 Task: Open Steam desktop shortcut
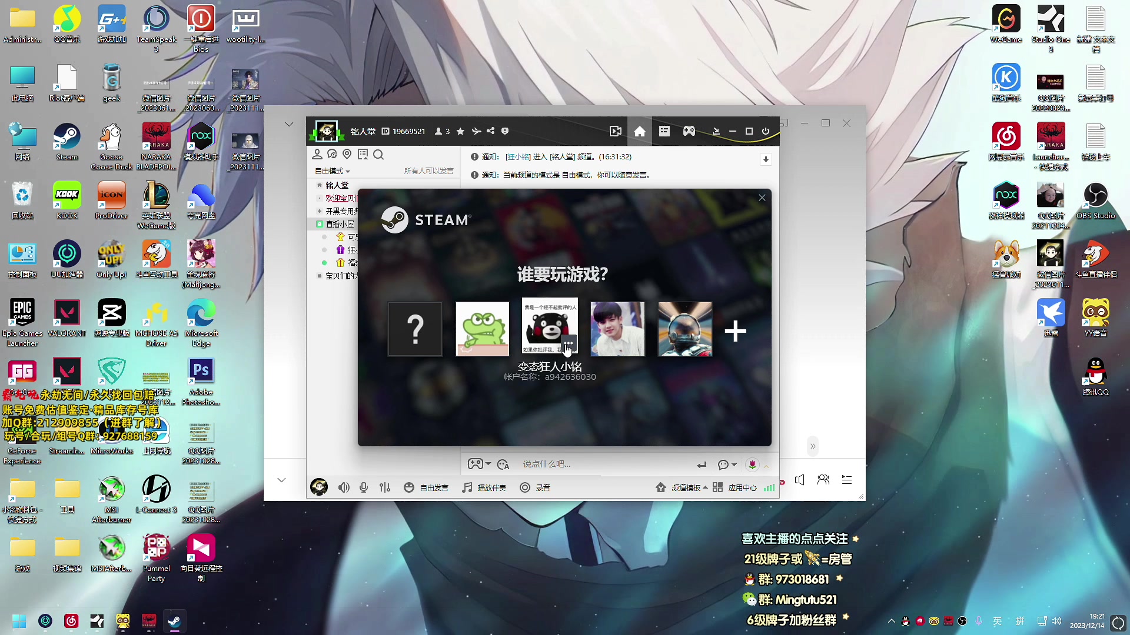(x=67, y=142)
